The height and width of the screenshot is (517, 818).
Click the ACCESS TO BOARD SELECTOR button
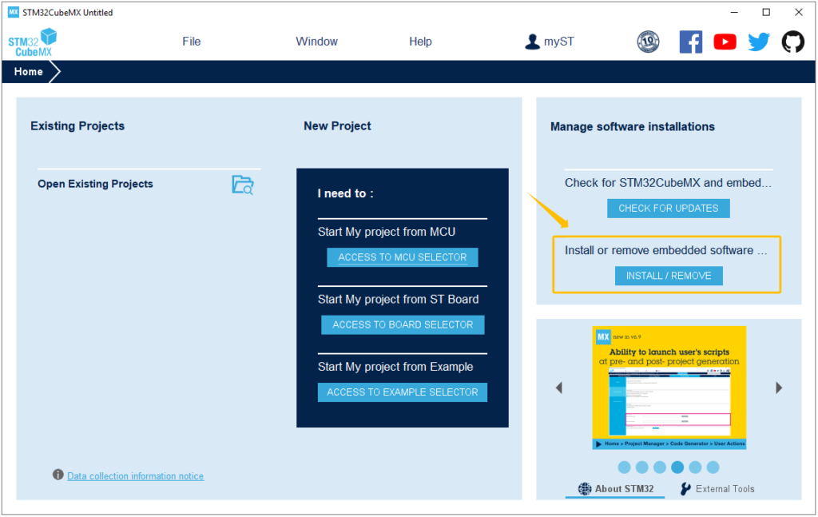(403, 324)
